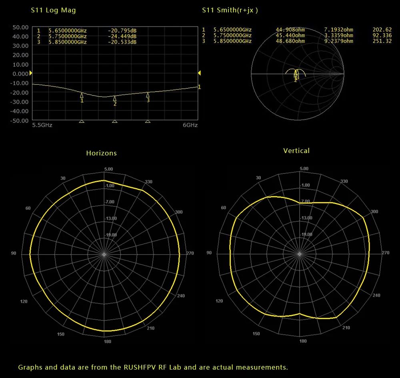
Task: Click the center point of the Vertical polar plot
Action: pyautogui.click(x=300, y=254)
